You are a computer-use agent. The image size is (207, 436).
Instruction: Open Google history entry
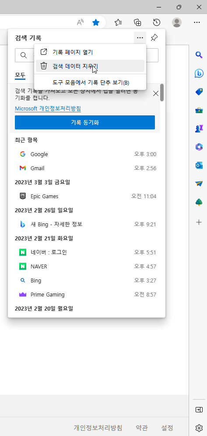tap(88, 154)
